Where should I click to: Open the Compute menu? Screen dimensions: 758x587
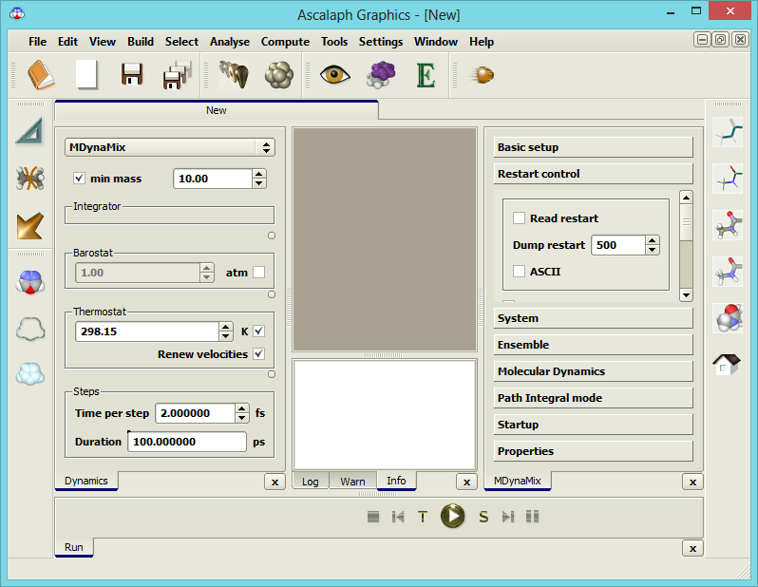click(x=285, y=42)
